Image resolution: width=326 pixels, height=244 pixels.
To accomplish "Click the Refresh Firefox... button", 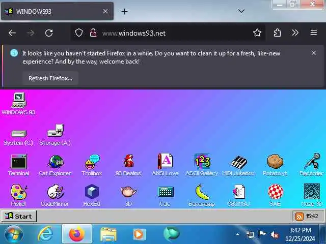I will click(x=50, y=78).
